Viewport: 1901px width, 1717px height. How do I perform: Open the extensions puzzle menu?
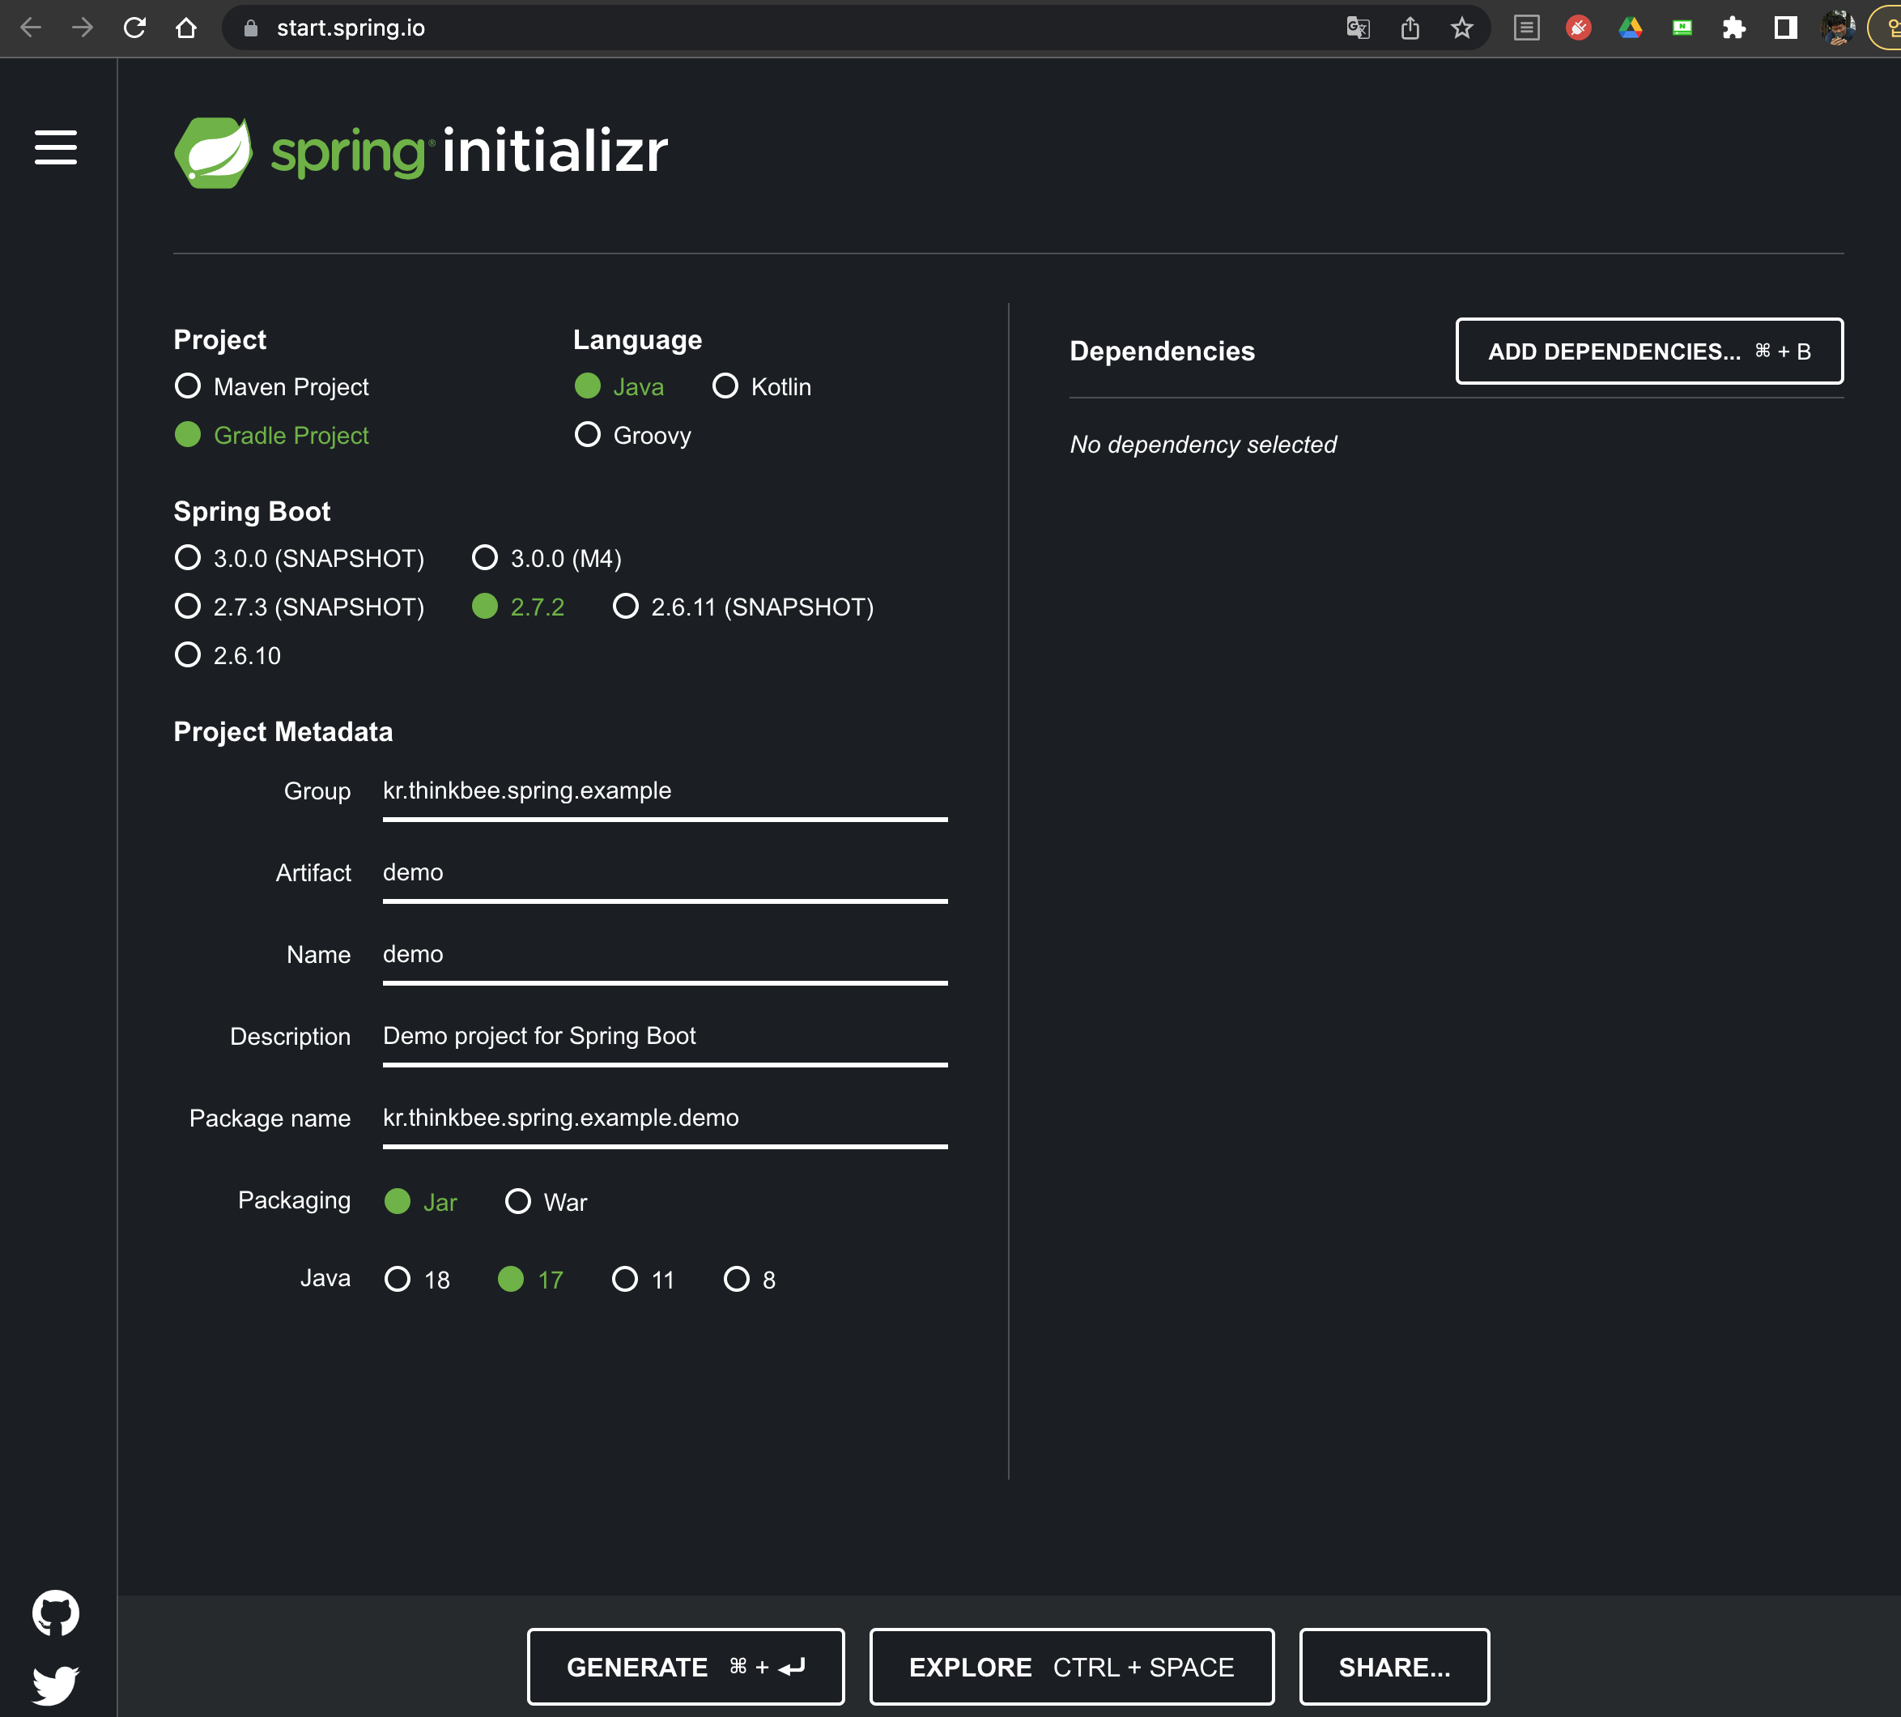(1734, 28)
